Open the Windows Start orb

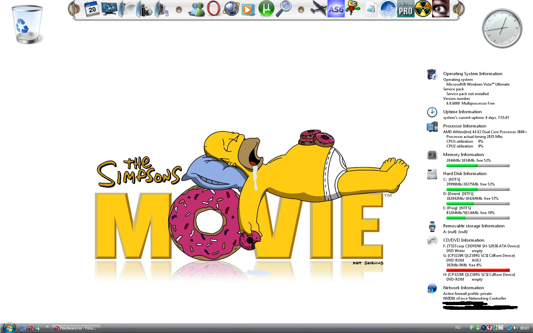pyautogui.click(x=9, y=328)
